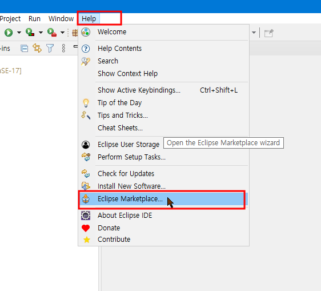321x291 pixels.
Task: Click the Perform Setup Tasks icon
Action: tap(86, 157)
